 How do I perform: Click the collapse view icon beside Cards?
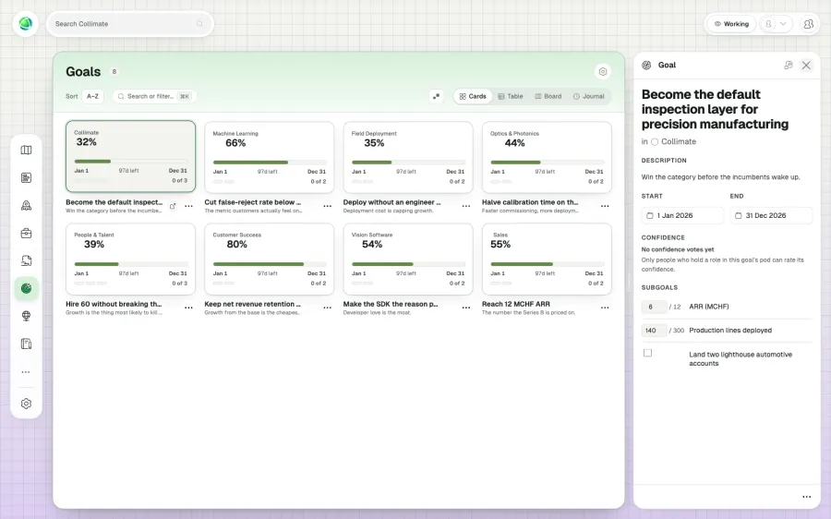pyautogui.click(x=436, y=96)
